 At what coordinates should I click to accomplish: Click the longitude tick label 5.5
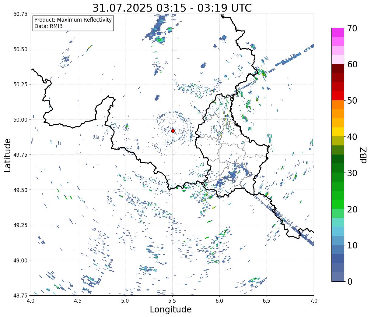pyautogui.click(x=172, y=301)
